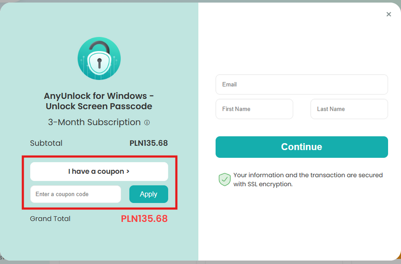Click the AnyUnlock padlock logo
Image resolution: width=401 pixels, height=264 pixels.
click(99, 58)
